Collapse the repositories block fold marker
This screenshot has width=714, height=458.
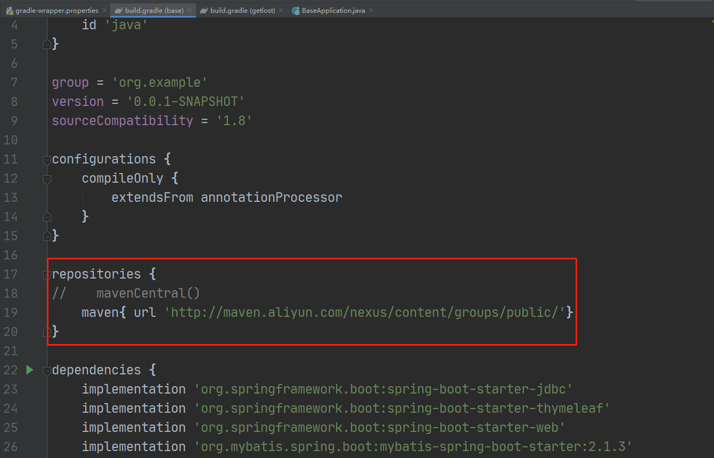pyautogui.click(x=47, y=274)
